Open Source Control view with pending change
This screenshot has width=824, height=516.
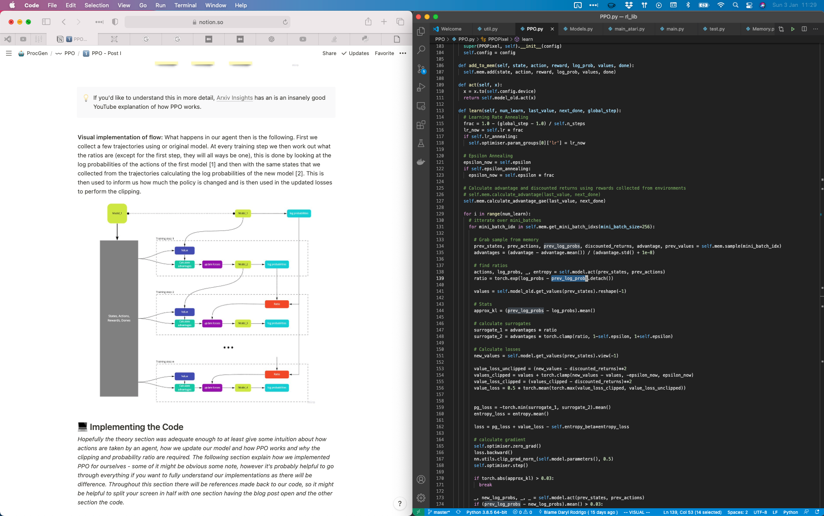click(x=421, y=69)
